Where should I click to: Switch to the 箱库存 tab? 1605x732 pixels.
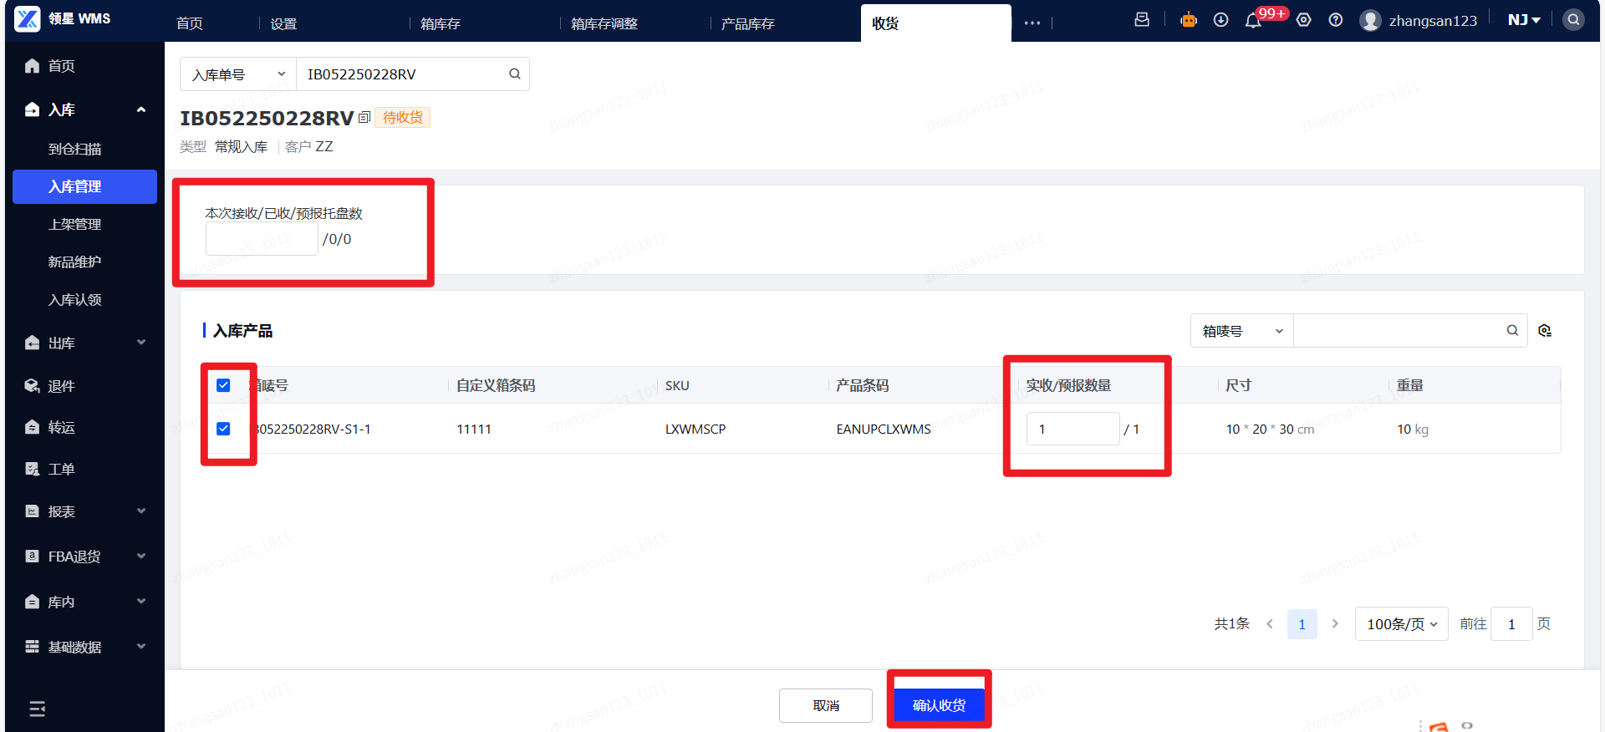(441, 23)
